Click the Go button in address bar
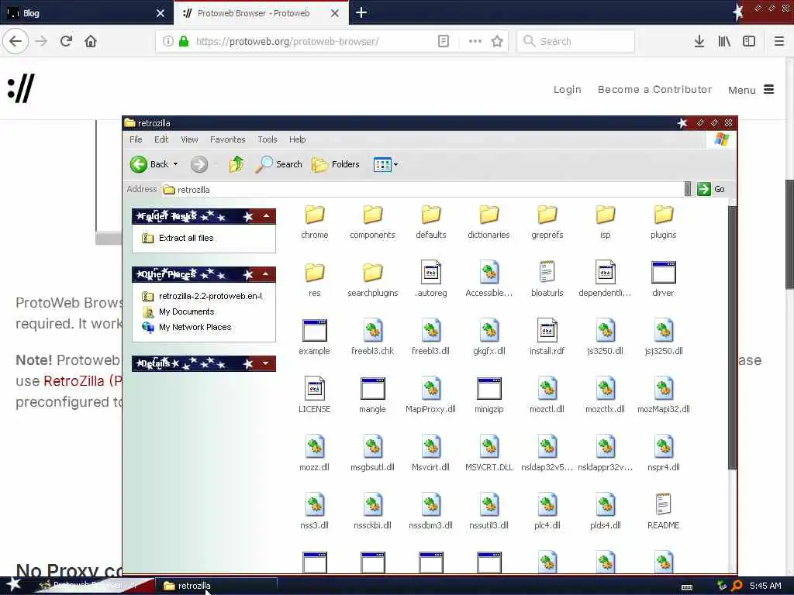This screenshot has width=794, height=595. click(712, 189)
